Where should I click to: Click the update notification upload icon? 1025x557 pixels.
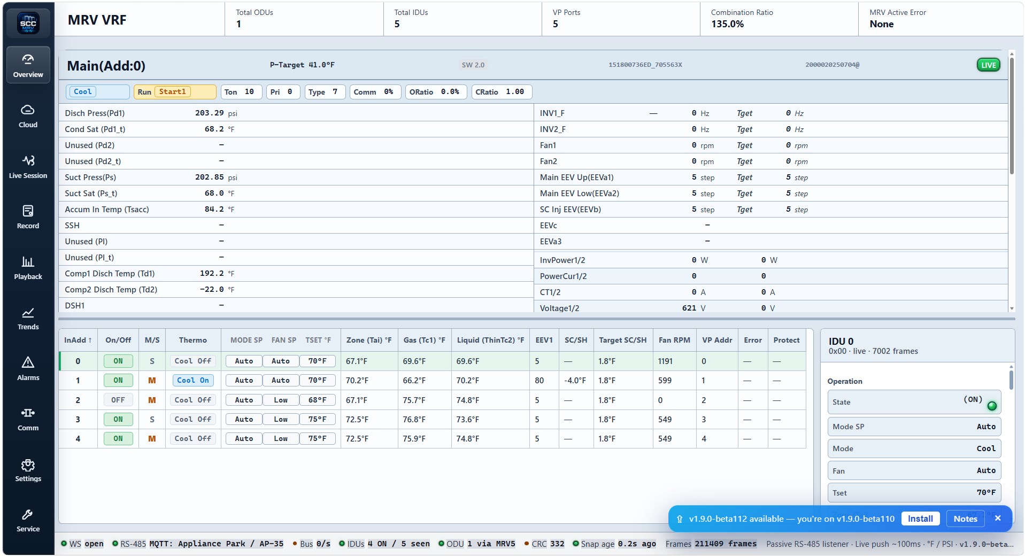(x=680, y=519)
